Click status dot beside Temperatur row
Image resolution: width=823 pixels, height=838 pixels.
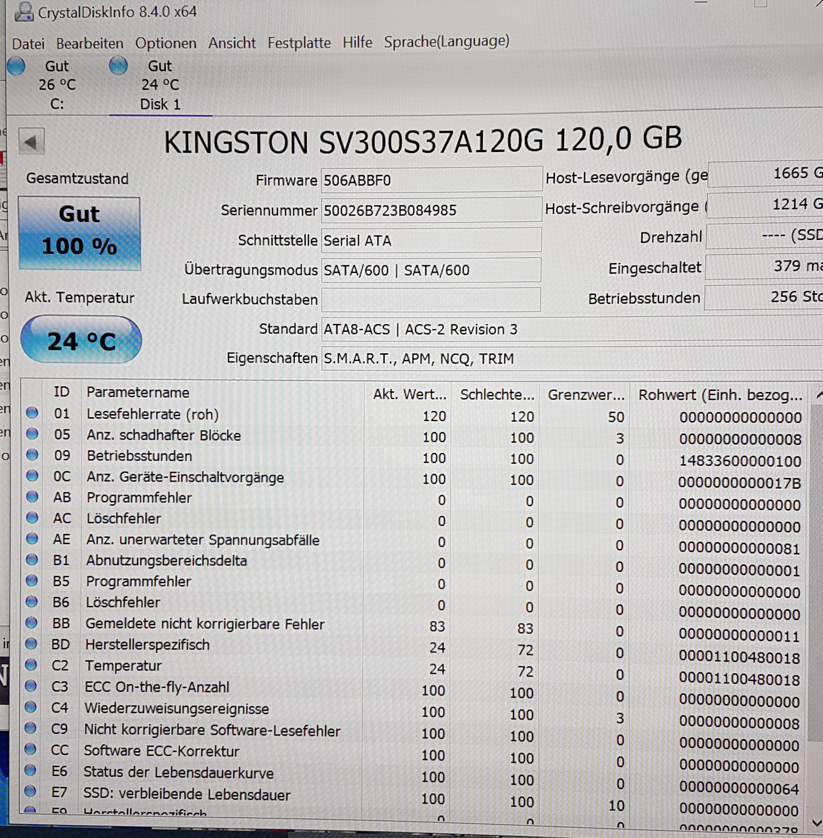(31, 665)
